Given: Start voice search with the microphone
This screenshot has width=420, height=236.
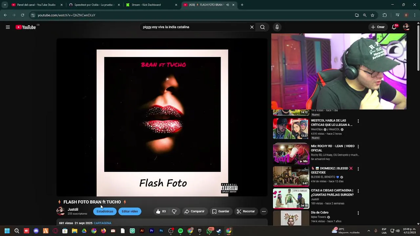Looking at the screenshot, I should (x=277, y=27).
